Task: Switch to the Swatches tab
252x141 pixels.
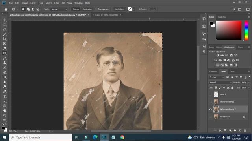Action: (221, 17)
